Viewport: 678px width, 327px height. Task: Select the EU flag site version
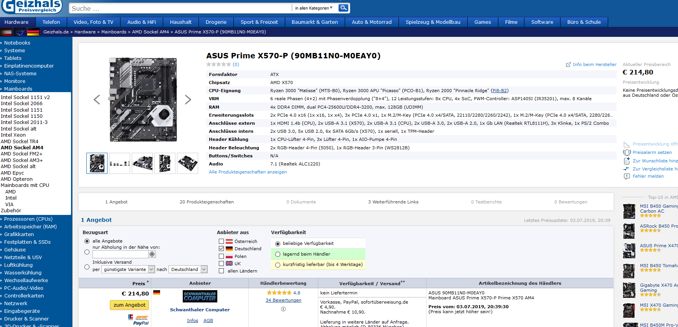coord(20,32)
